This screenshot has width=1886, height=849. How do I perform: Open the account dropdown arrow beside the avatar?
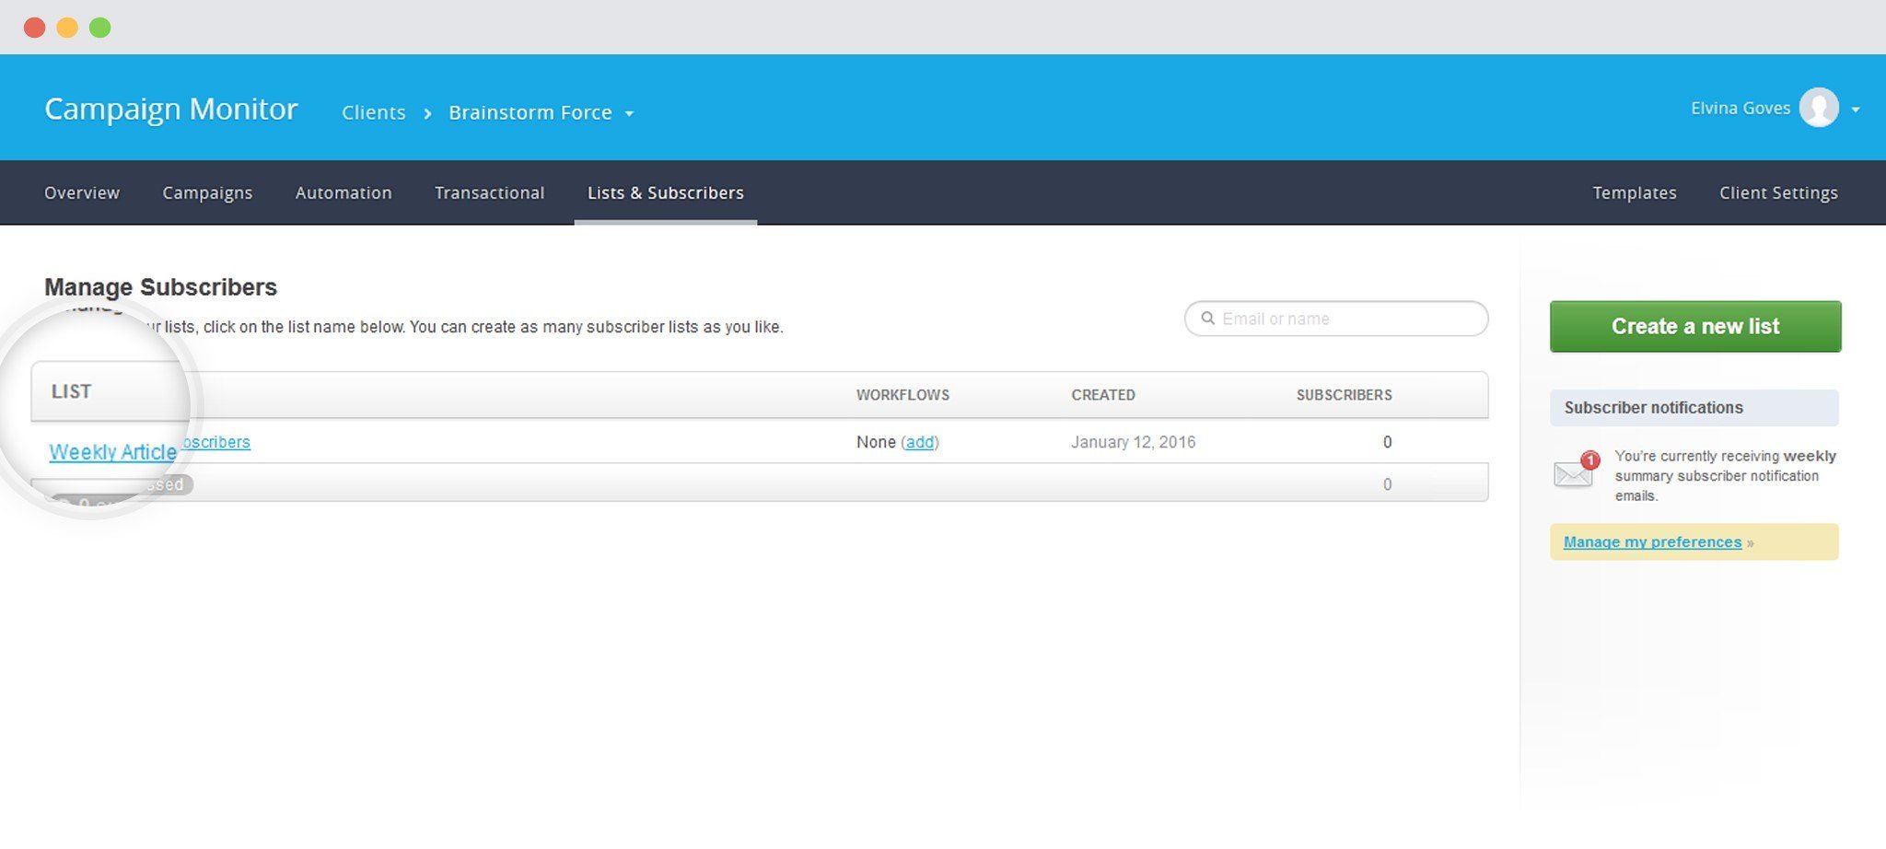click(1856, 110)
